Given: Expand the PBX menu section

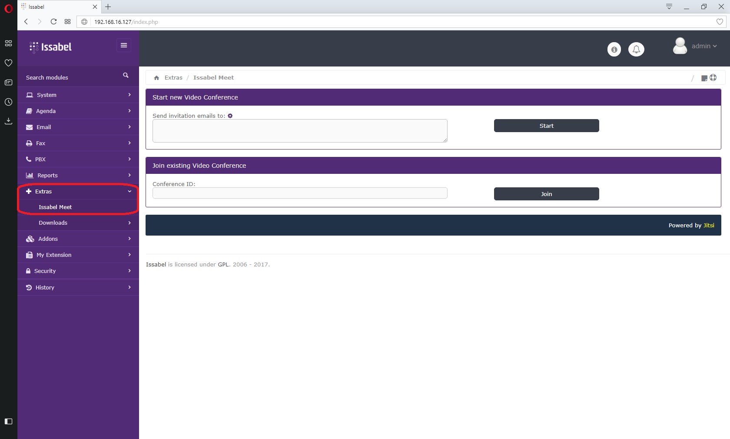Looking at the screenshot, I should (x=78, y=160).
